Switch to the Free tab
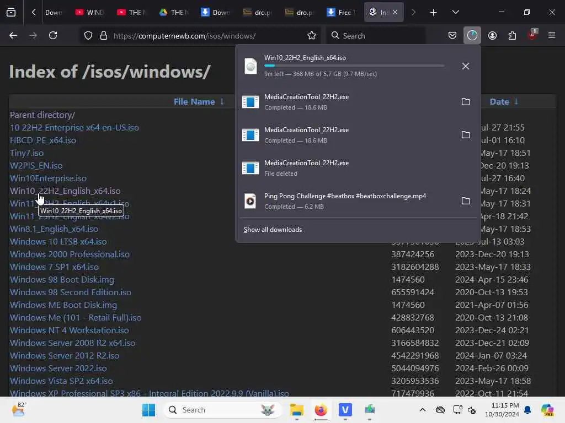The width and height of the screenshot is (565, 423). pyautogui.click(x=341, y=12)
